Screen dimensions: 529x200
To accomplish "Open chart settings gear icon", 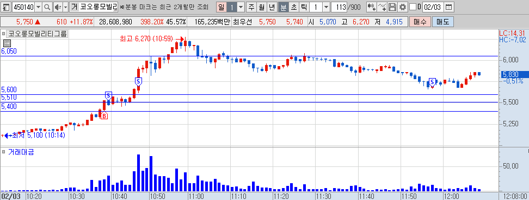I will (x=402, y=7).
